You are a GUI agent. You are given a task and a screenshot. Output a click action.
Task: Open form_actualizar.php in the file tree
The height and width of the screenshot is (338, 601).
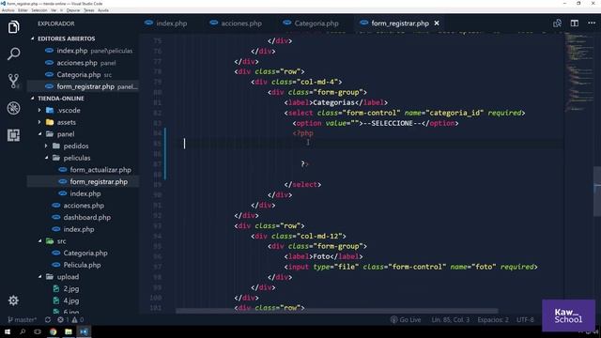pyautogui.click(x=100, y=170)
